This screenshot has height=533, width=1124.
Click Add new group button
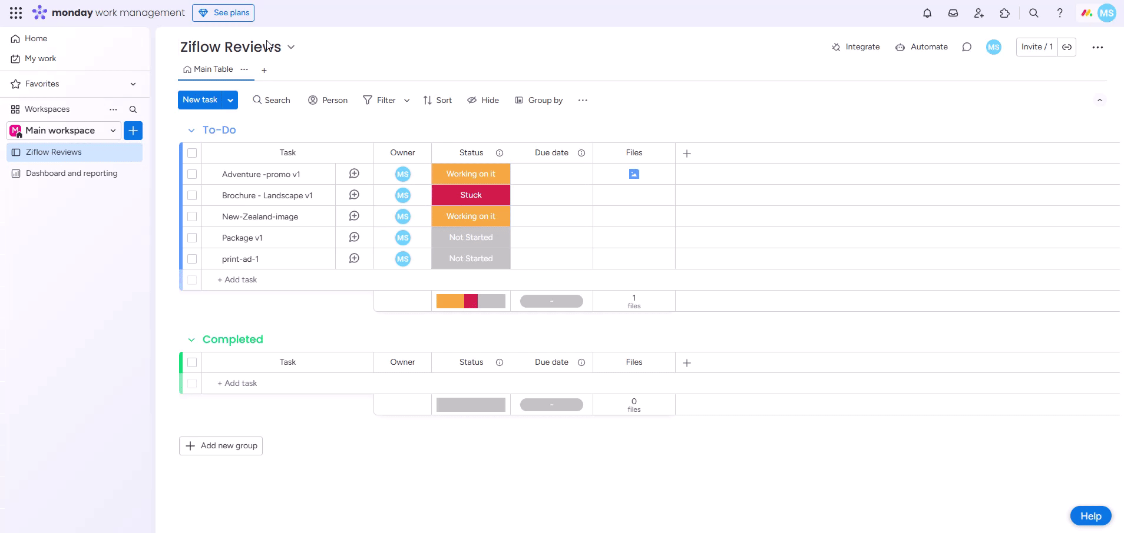click(221, 446)
